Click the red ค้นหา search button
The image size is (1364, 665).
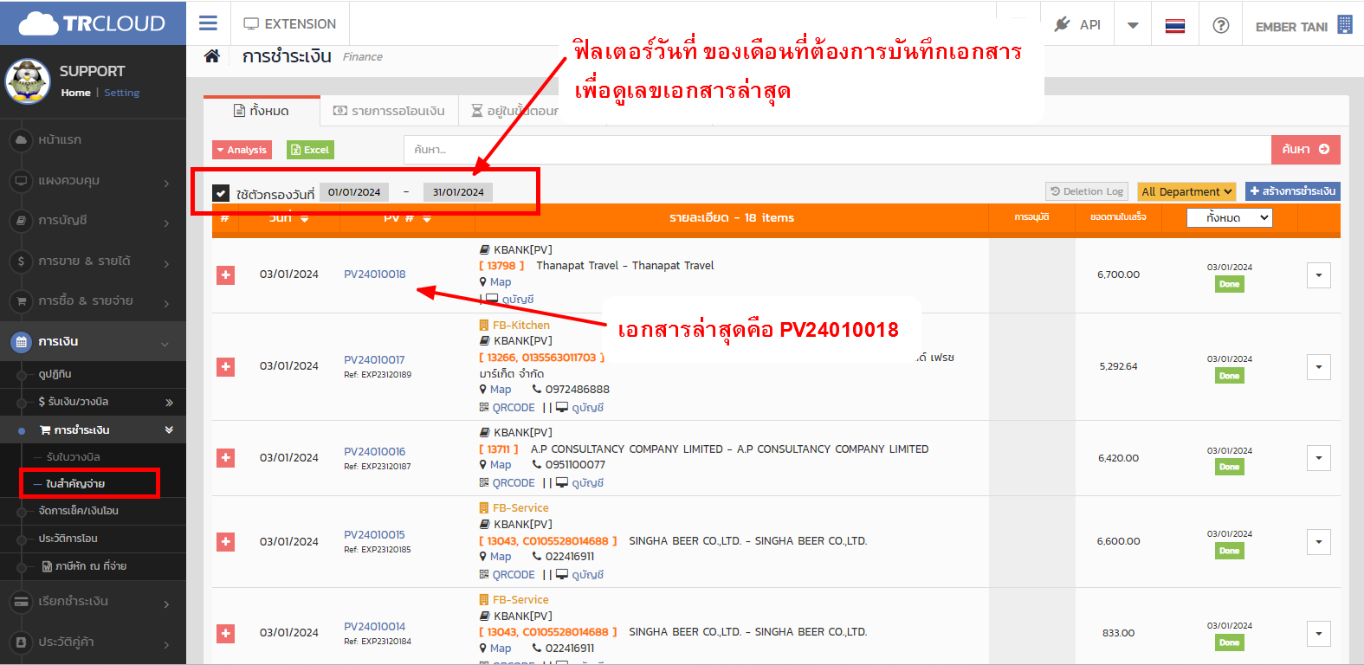1306,150
